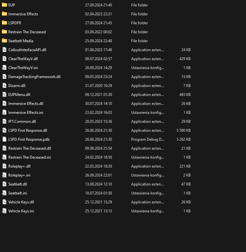Click the 47 KB size value

point(186,184)
